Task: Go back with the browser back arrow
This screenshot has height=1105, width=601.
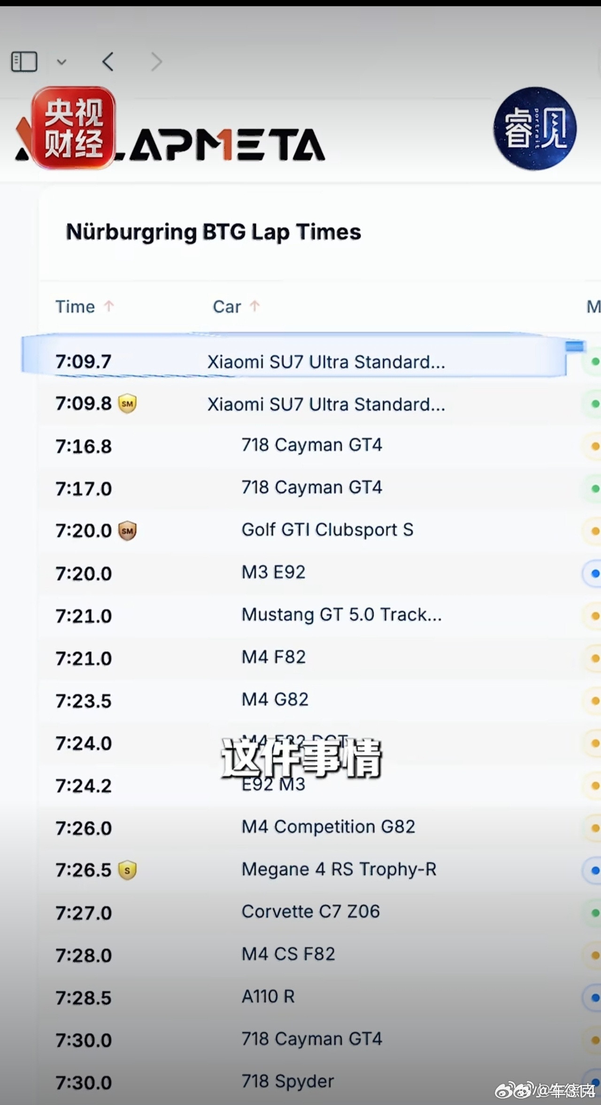Action: coord(108,61)
